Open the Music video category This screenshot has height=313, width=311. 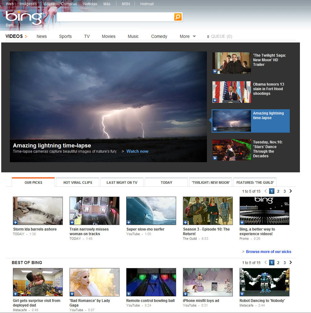tap(133, 37)
